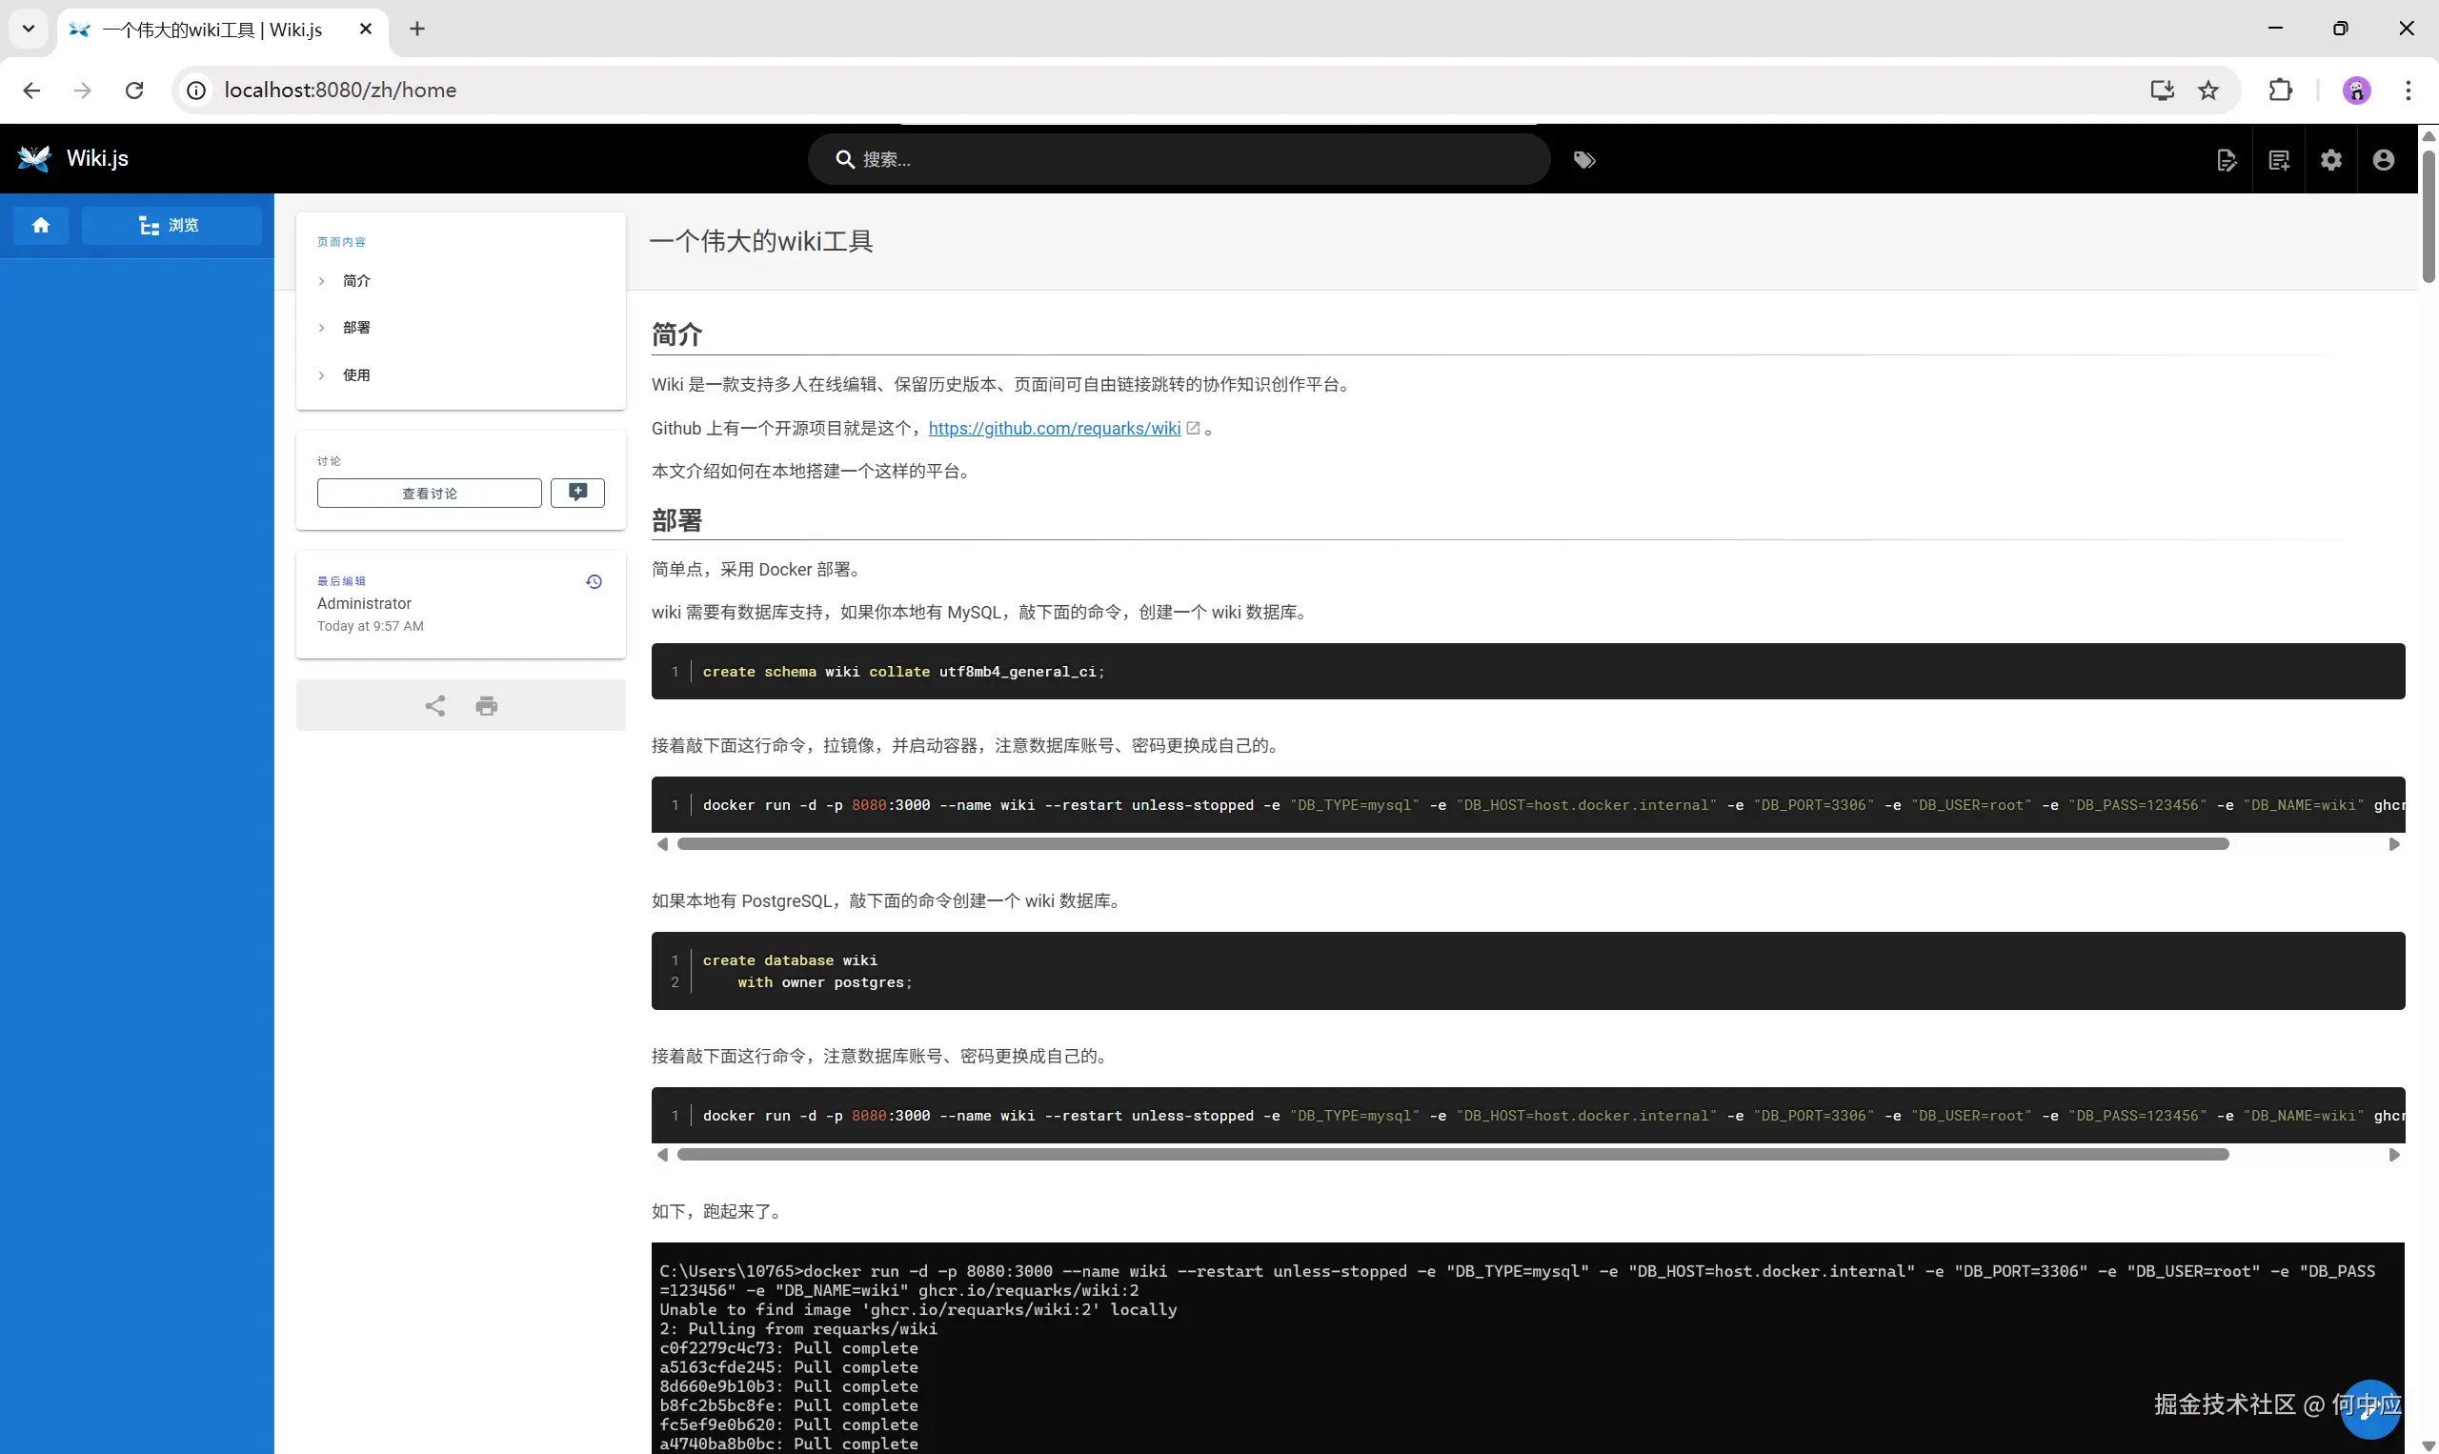This screenshot has width=2439, height=1454.
Task: Click the new page icon
Action: [2278, 160]
